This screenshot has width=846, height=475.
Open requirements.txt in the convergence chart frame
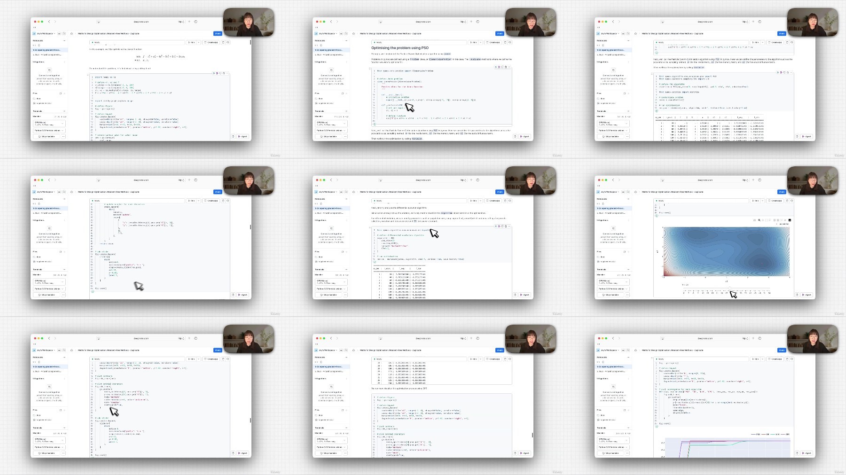[x=607, y=420]
